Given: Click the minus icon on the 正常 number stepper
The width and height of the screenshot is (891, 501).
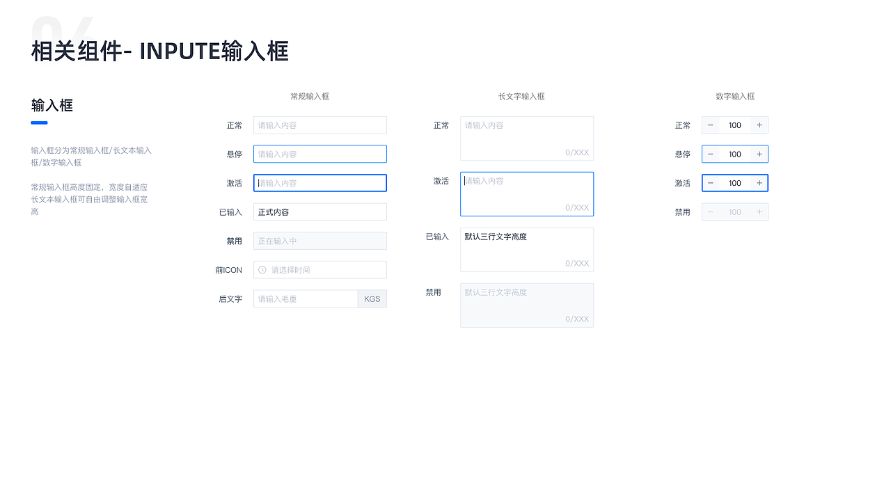Looking at the screenshot, I should point(710,125).
